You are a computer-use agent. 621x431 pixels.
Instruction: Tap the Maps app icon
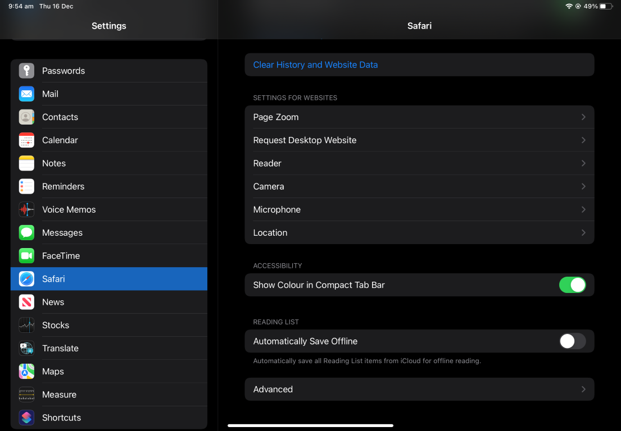[26, 372]
